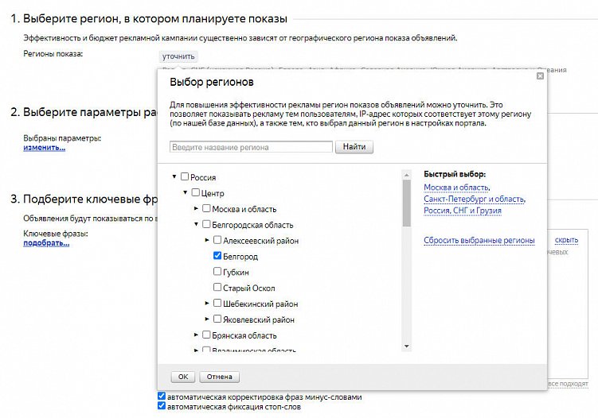598x418 pixels.
Task: Focus the region name search field
Action: (x=251, y=147)
